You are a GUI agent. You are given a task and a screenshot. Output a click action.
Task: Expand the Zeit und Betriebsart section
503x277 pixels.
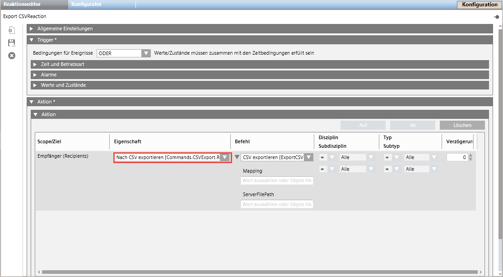(x=35, y=64)
